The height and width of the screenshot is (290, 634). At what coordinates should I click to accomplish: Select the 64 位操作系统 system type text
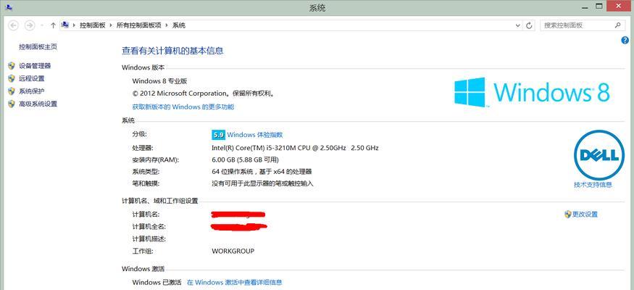coord(262,172)
